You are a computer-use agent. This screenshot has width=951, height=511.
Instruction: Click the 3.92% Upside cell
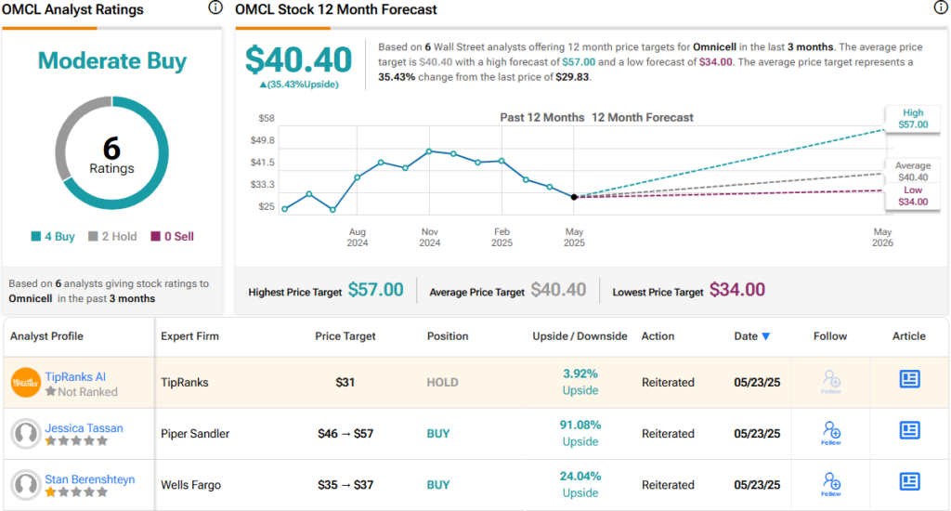point(580,382)
